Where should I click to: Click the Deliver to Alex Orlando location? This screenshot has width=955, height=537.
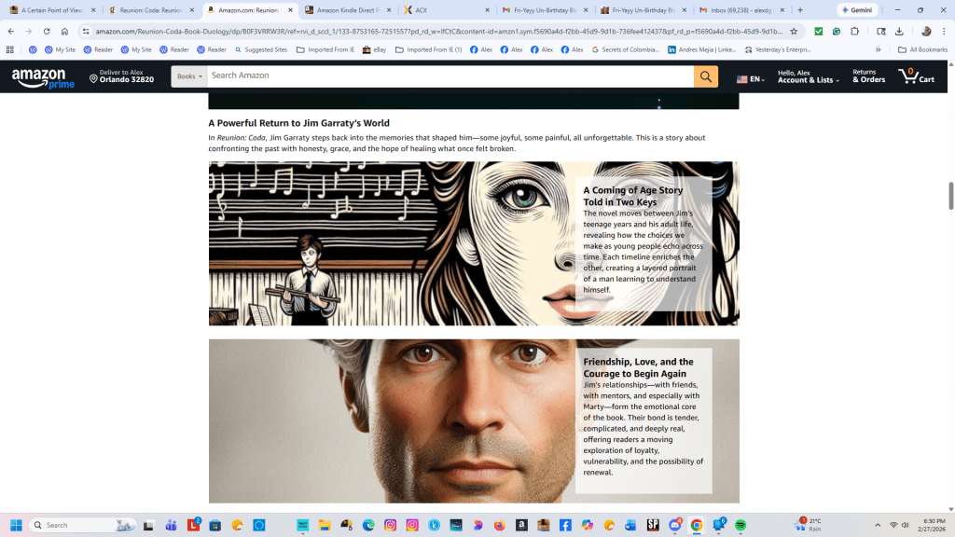click(122, 76)
